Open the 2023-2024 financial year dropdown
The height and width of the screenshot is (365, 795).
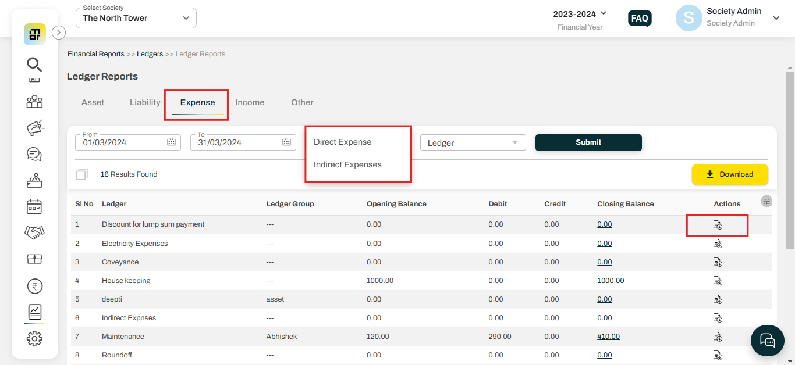pos(580,13)
